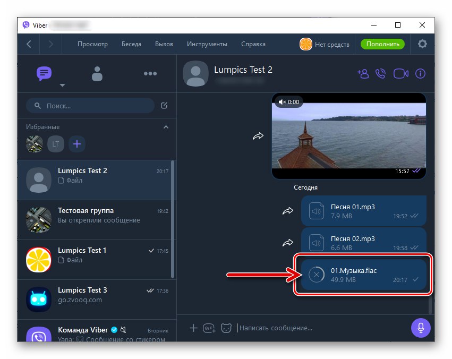Viewport: 452px width, 359px height.
Task: Click the Viber logo in title bar
Action: (26, 25)
